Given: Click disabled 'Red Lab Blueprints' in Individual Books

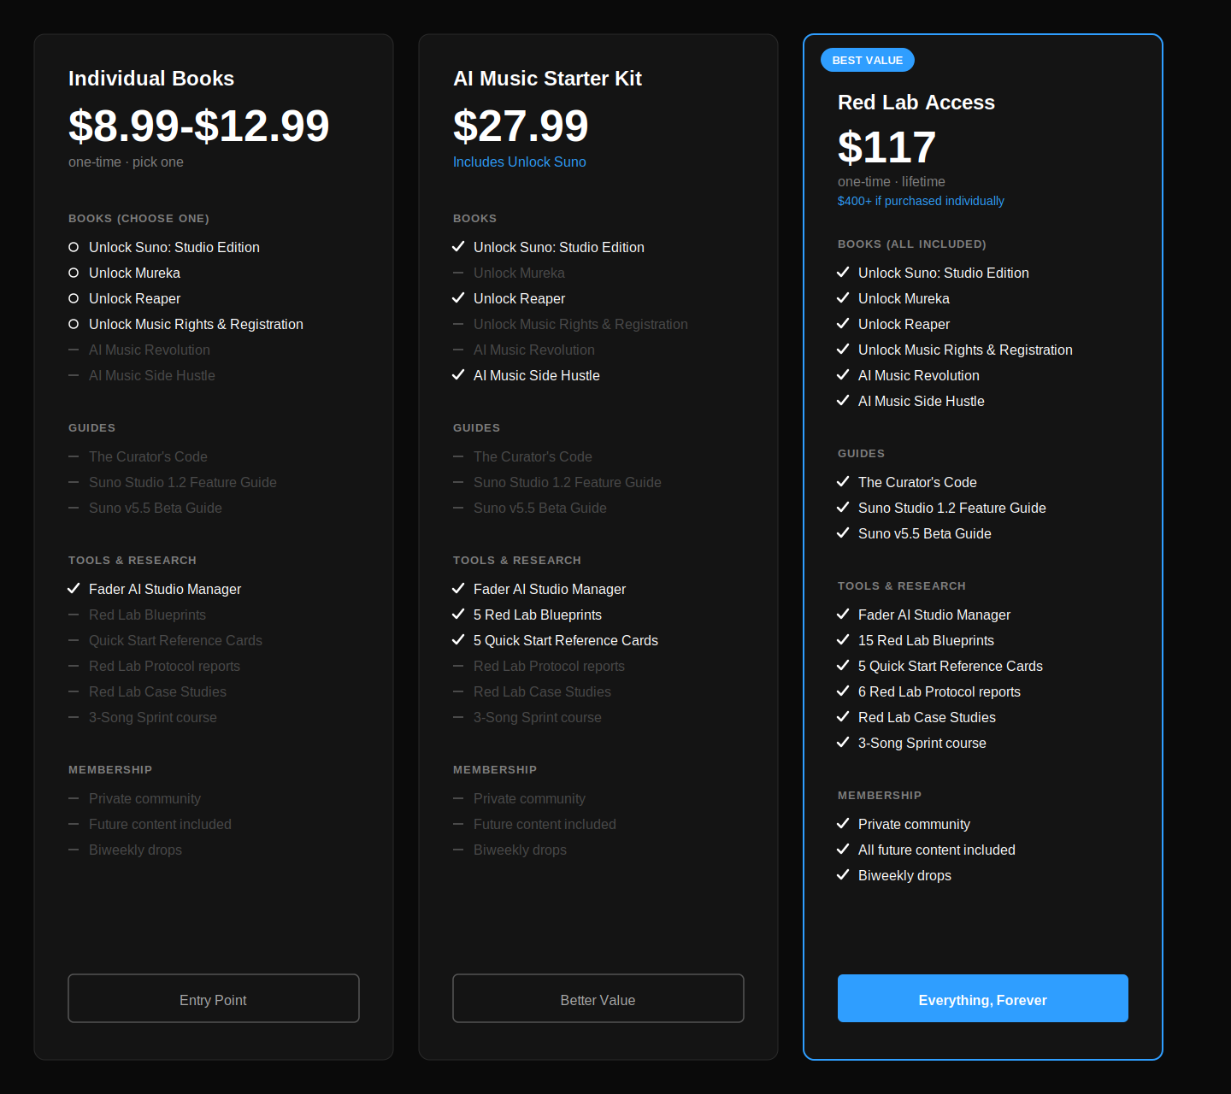Looking at the screenshot, I should [x=147, y=615].
